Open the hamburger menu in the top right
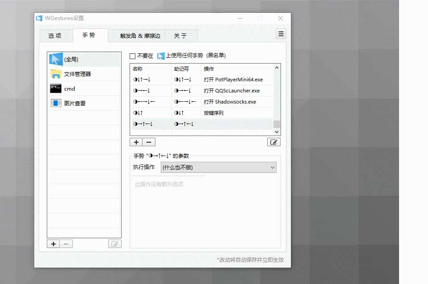This screenshot has height=284, width=428. tap(281, 33)
